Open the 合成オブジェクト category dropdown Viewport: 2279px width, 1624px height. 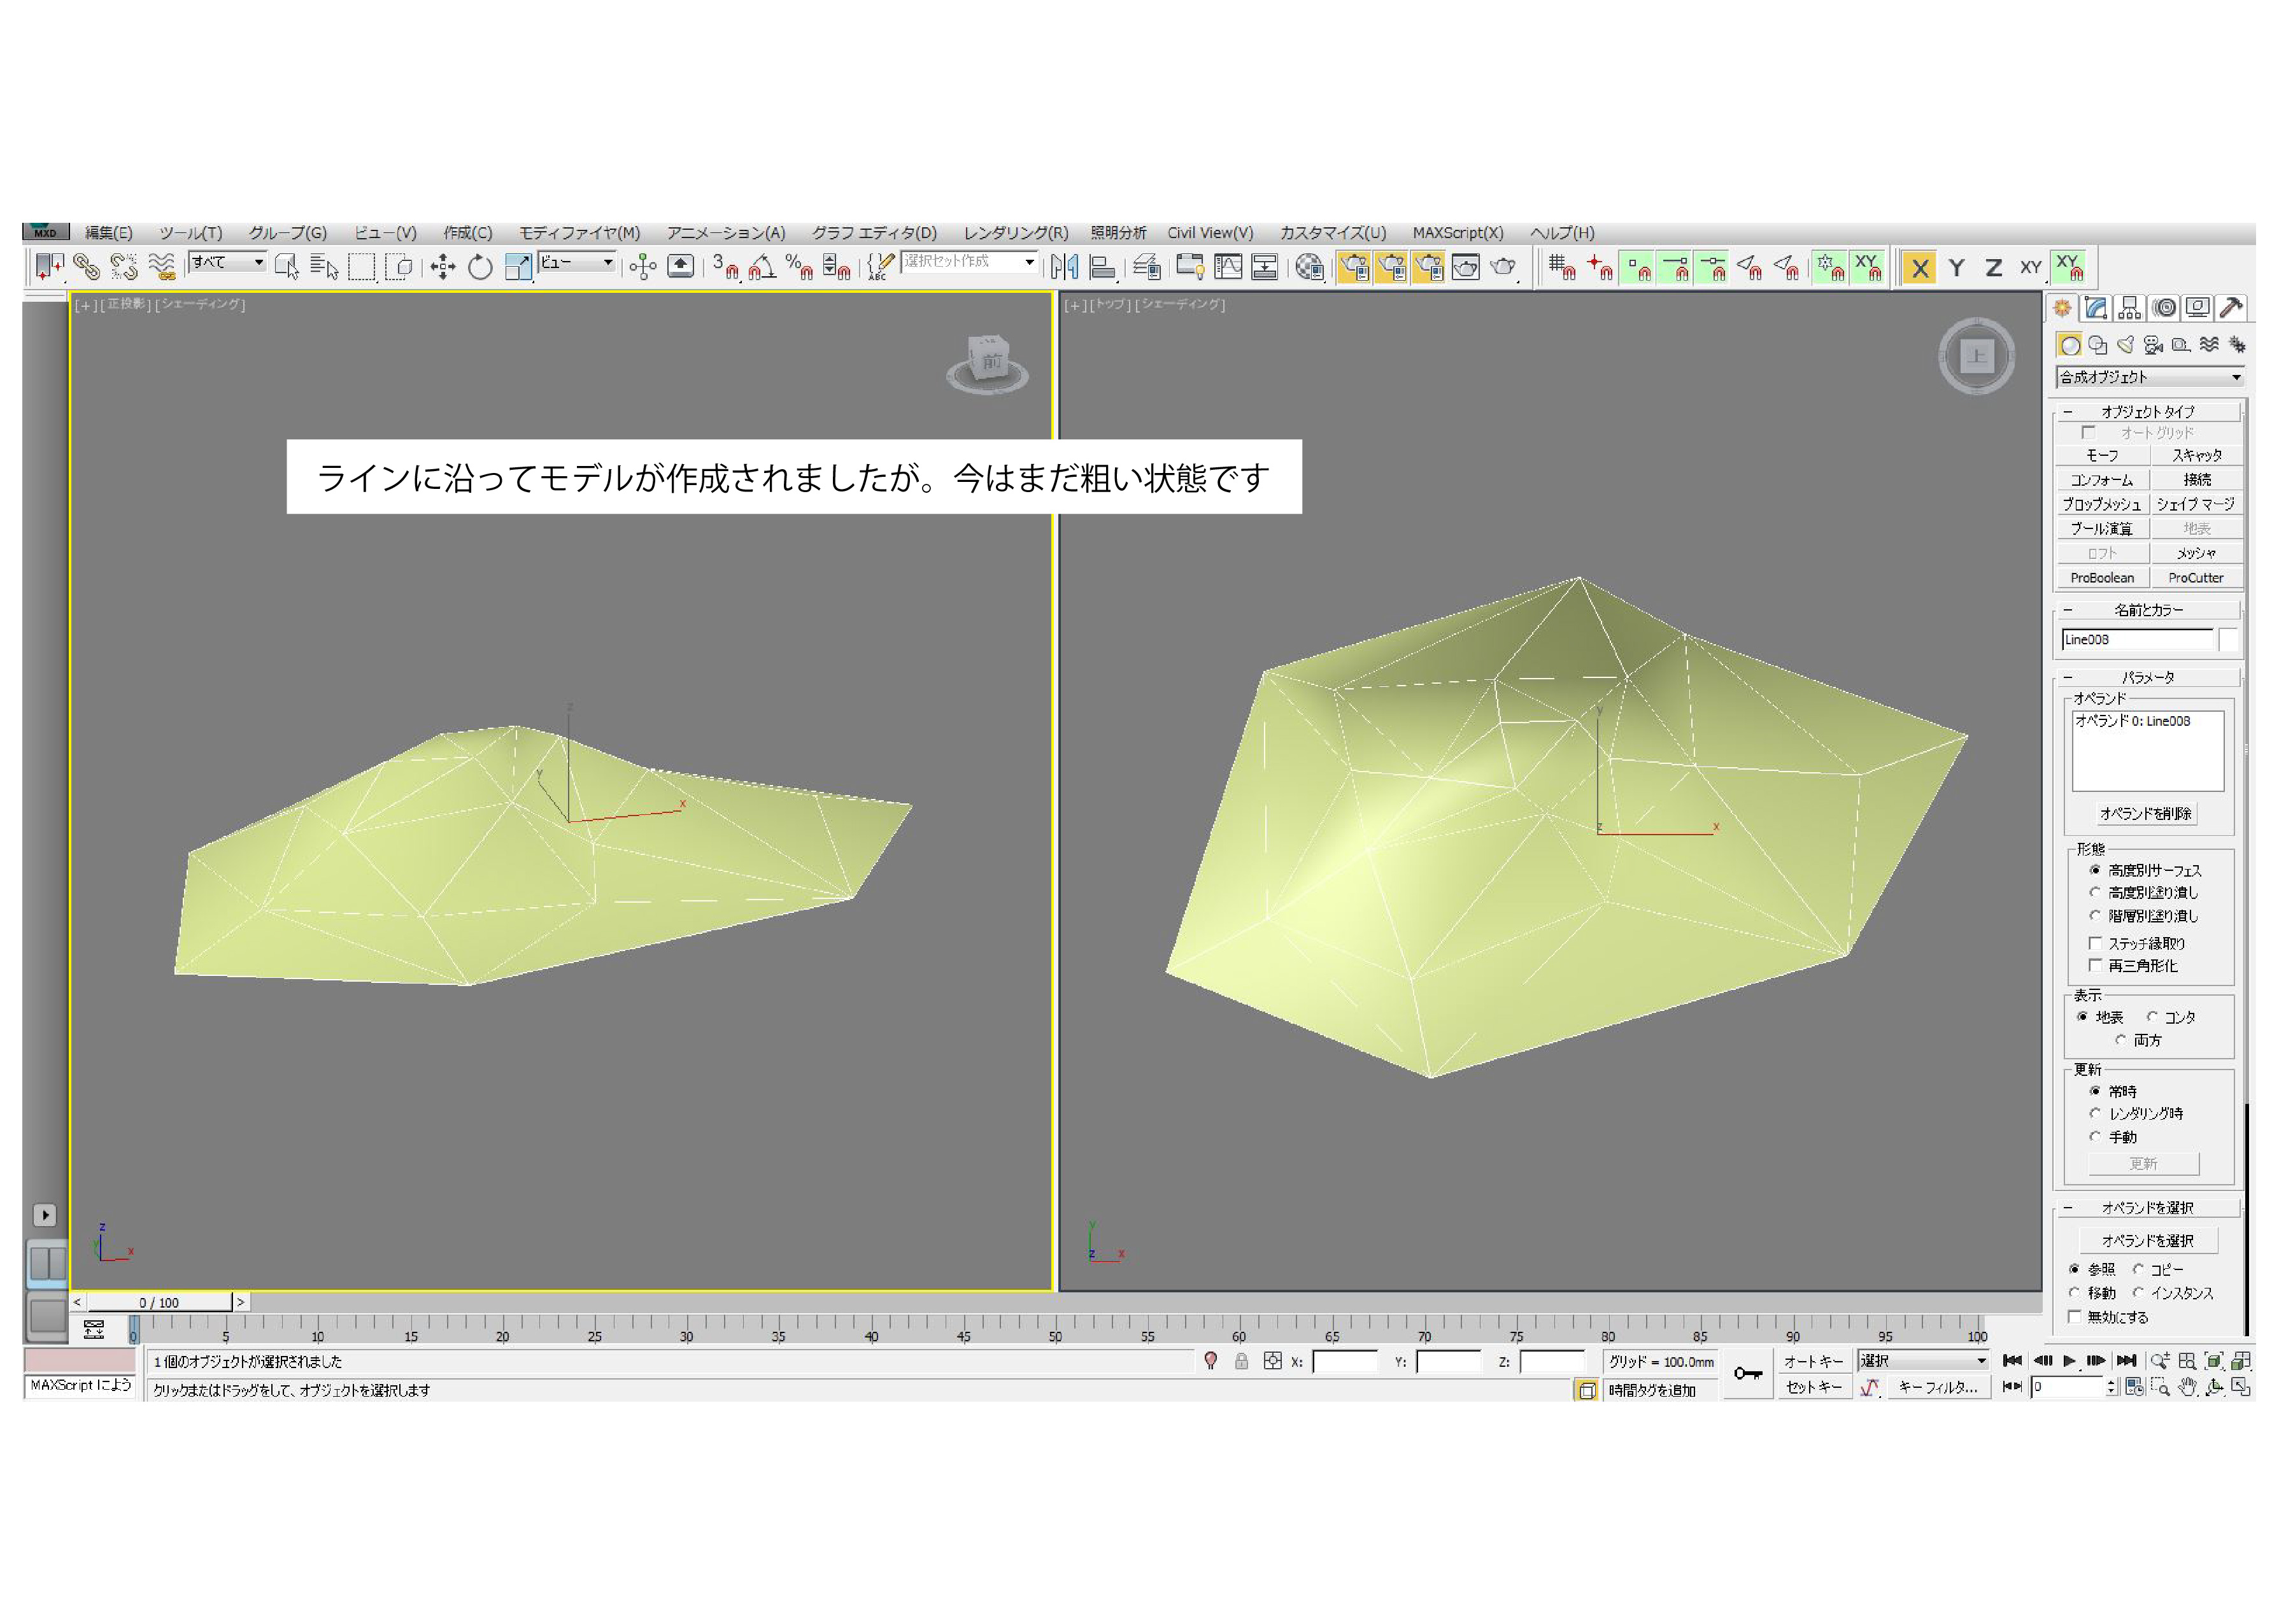tap(2150, 377)
